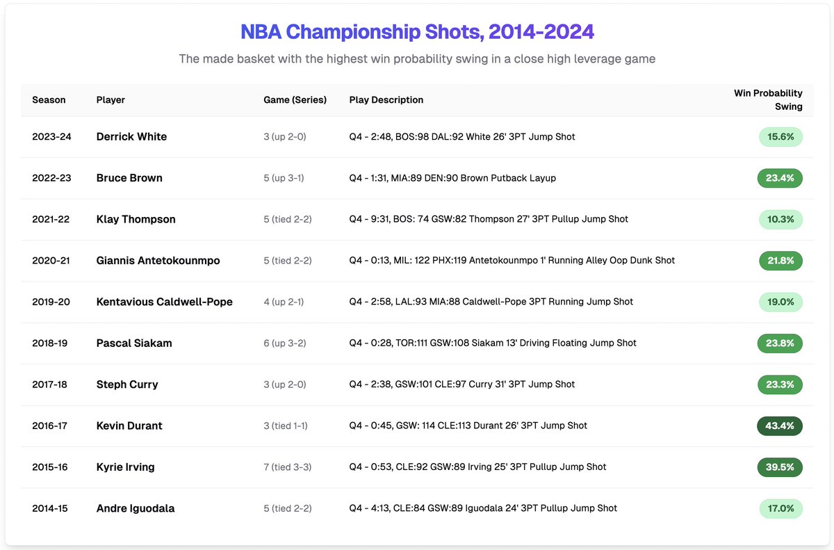This screenshot has width=834, height=550.
Task: Select player name Bruce Brown
Action: tap(129, 178)
